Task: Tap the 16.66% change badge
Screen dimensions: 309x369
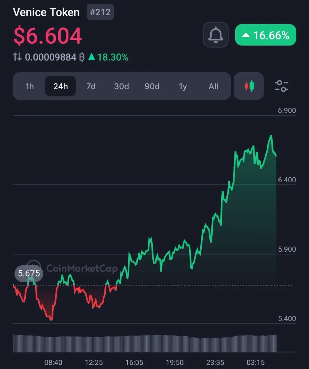Action: tap(265, 35)
